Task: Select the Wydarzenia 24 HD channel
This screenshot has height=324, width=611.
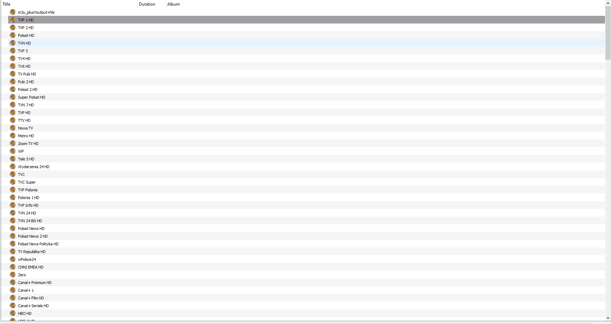Action: pos(306,166)
